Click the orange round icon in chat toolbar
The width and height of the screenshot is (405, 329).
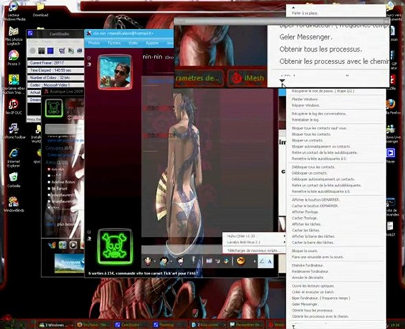tap(241, 261)
